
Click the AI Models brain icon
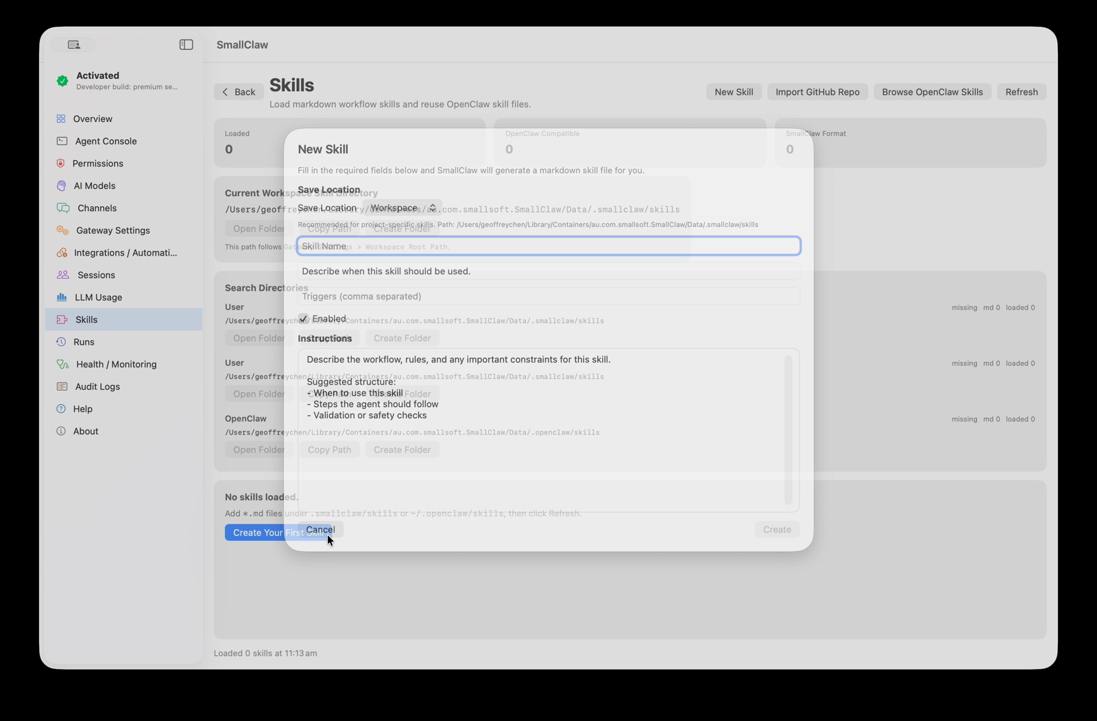coord(61,186)
